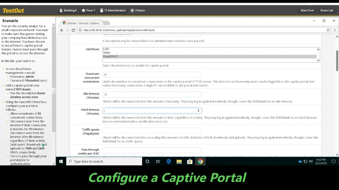Open a new browser tab

106,23
